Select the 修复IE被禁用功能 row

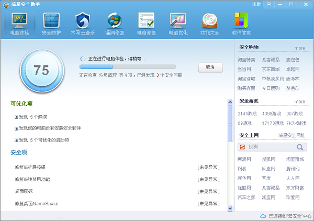coord(117,179)
